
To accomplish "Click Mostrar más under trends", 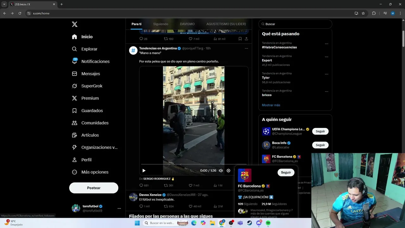I will [x=271, y=105].
